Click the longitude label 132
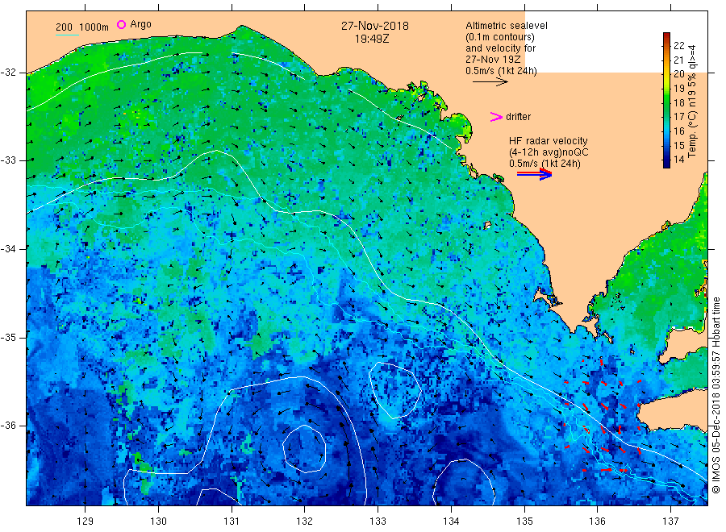Image resolution: width=726 pixels, height=532 pixels. [x=305, y=522]
